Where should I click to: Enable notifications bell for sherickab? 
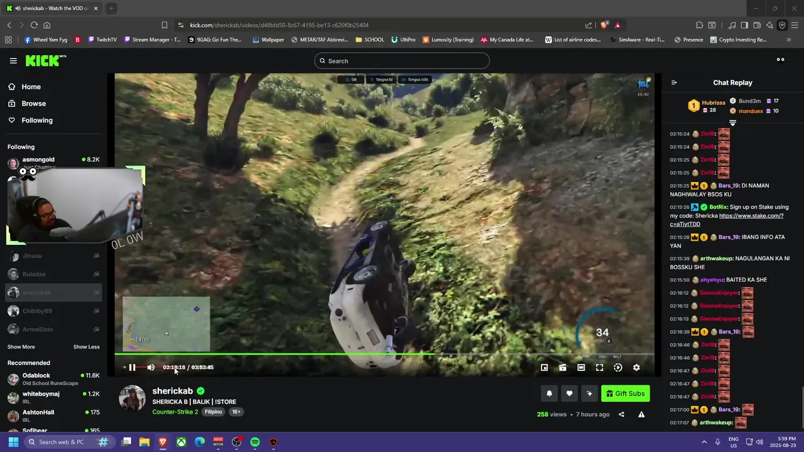pos(549,394)
